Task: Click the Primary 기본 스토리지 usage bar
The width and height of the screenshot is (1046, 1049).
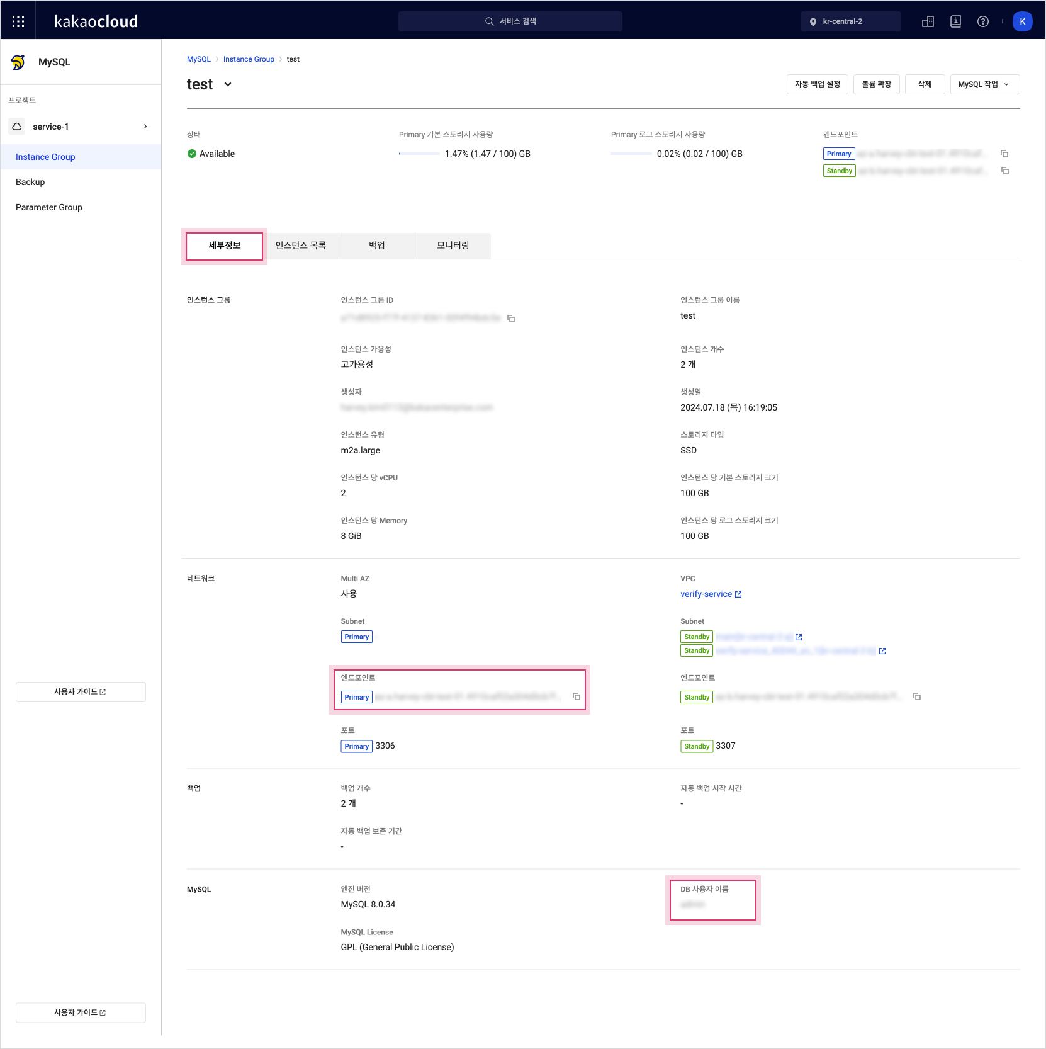Action: tap(419, 154)
